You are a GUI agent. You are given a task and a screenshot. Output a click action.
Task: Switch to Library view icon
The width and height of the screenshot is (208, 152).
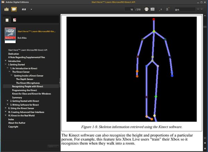pos(7,9)
